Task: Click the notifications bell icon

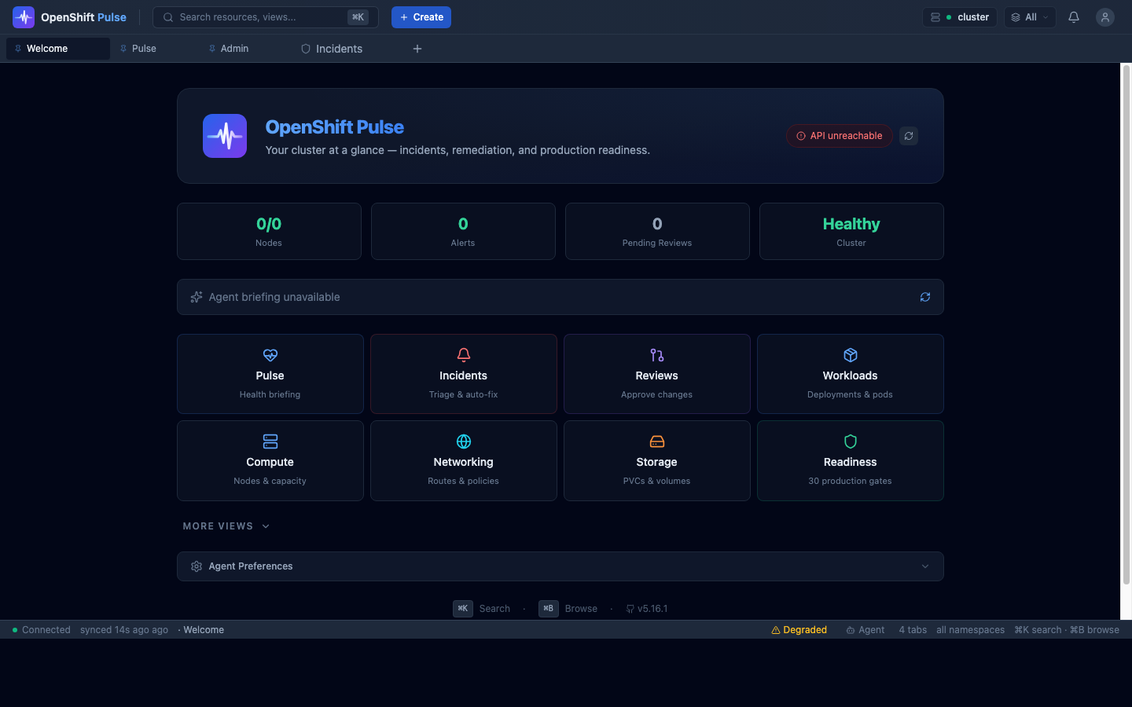Action: (x=1073, y=17)
